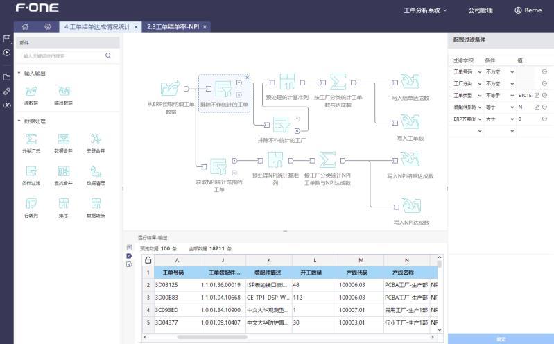Click the 排除不作统计的工厂 filter node
Screen dimensions: 554x344
coord(282,124)
